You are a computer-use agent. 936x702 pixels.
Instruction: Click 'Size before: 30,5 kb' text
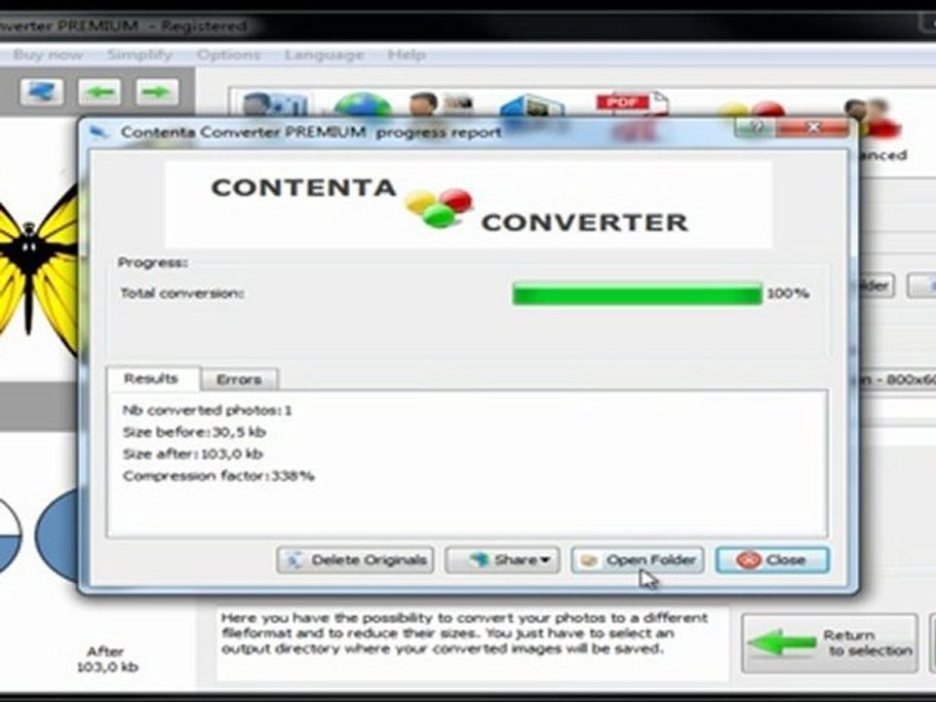pos(194,432)
